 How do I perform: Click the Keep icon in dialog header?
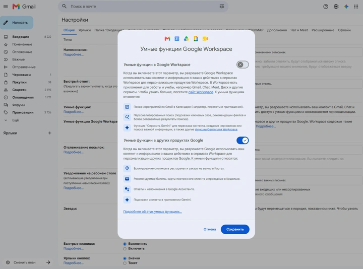click(x=196, y=39)
